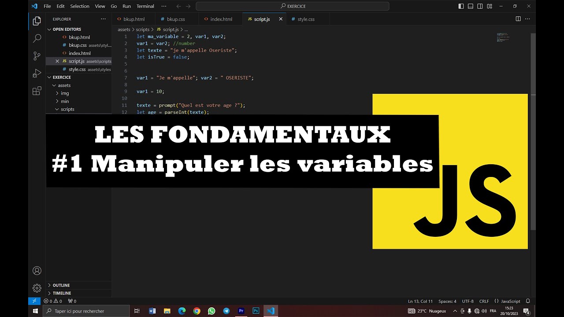This screenshot has width=564, height=317.
Task: Expand the OUTLINE section
Action: [x=78, y=285]
